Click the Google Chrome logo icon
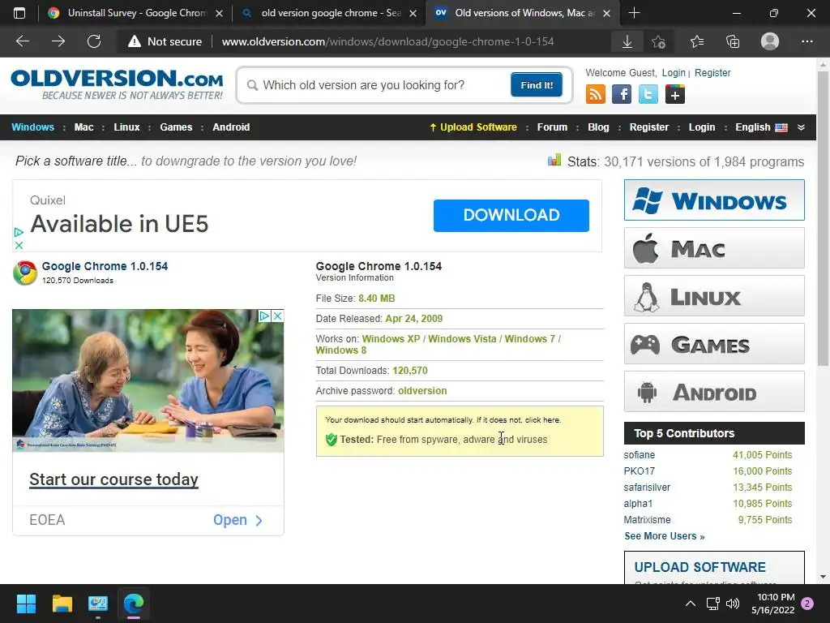The width and height of the screenshot is (830, 623). [x=25, y=273]
